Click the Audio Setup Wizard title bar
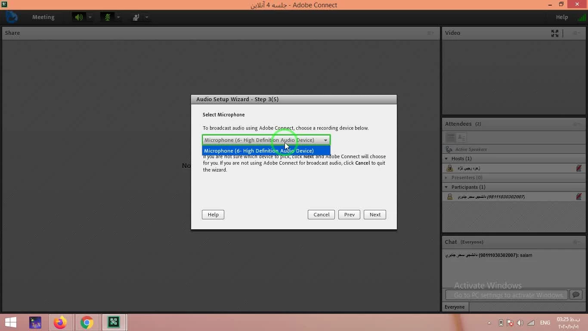 point(294,99)
